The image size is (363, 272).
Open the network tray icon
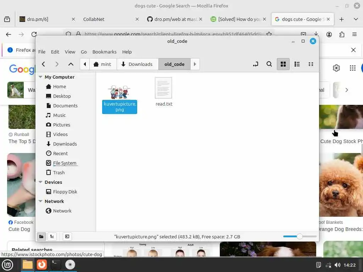328,265
